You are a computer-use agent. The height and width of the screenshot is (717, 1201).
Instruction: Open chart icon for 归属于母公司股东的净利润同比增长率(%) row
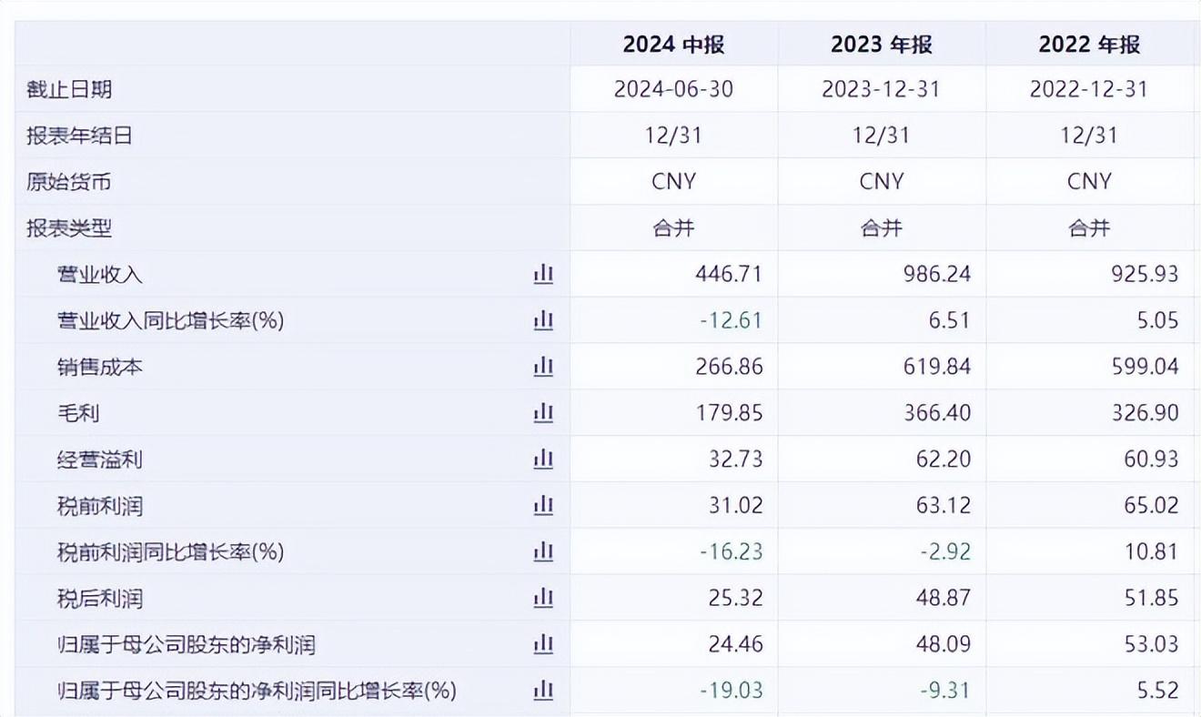point(543,691)
